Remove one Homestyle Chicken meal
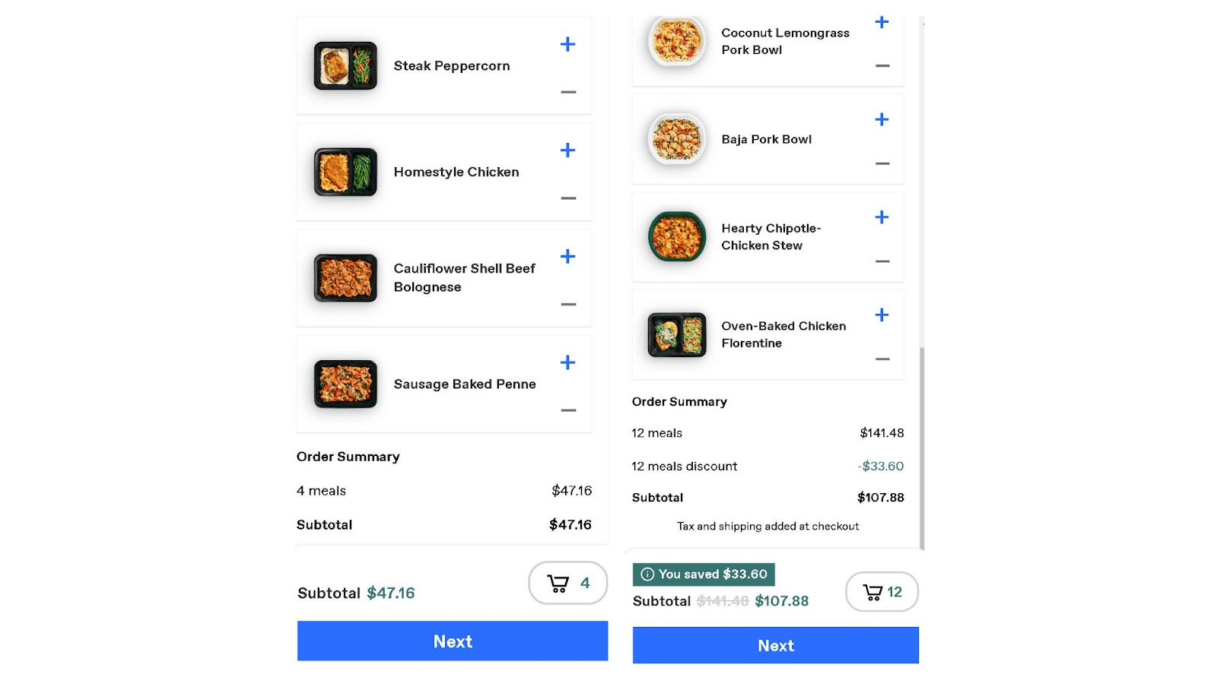Viewport: 1217px width, 677px height. (568, 198)
